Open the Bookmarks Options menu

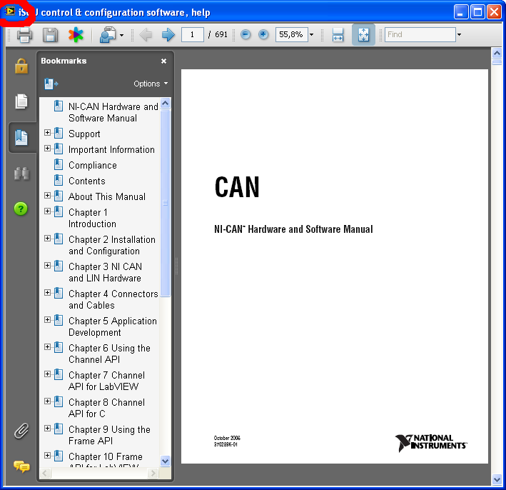151,84
